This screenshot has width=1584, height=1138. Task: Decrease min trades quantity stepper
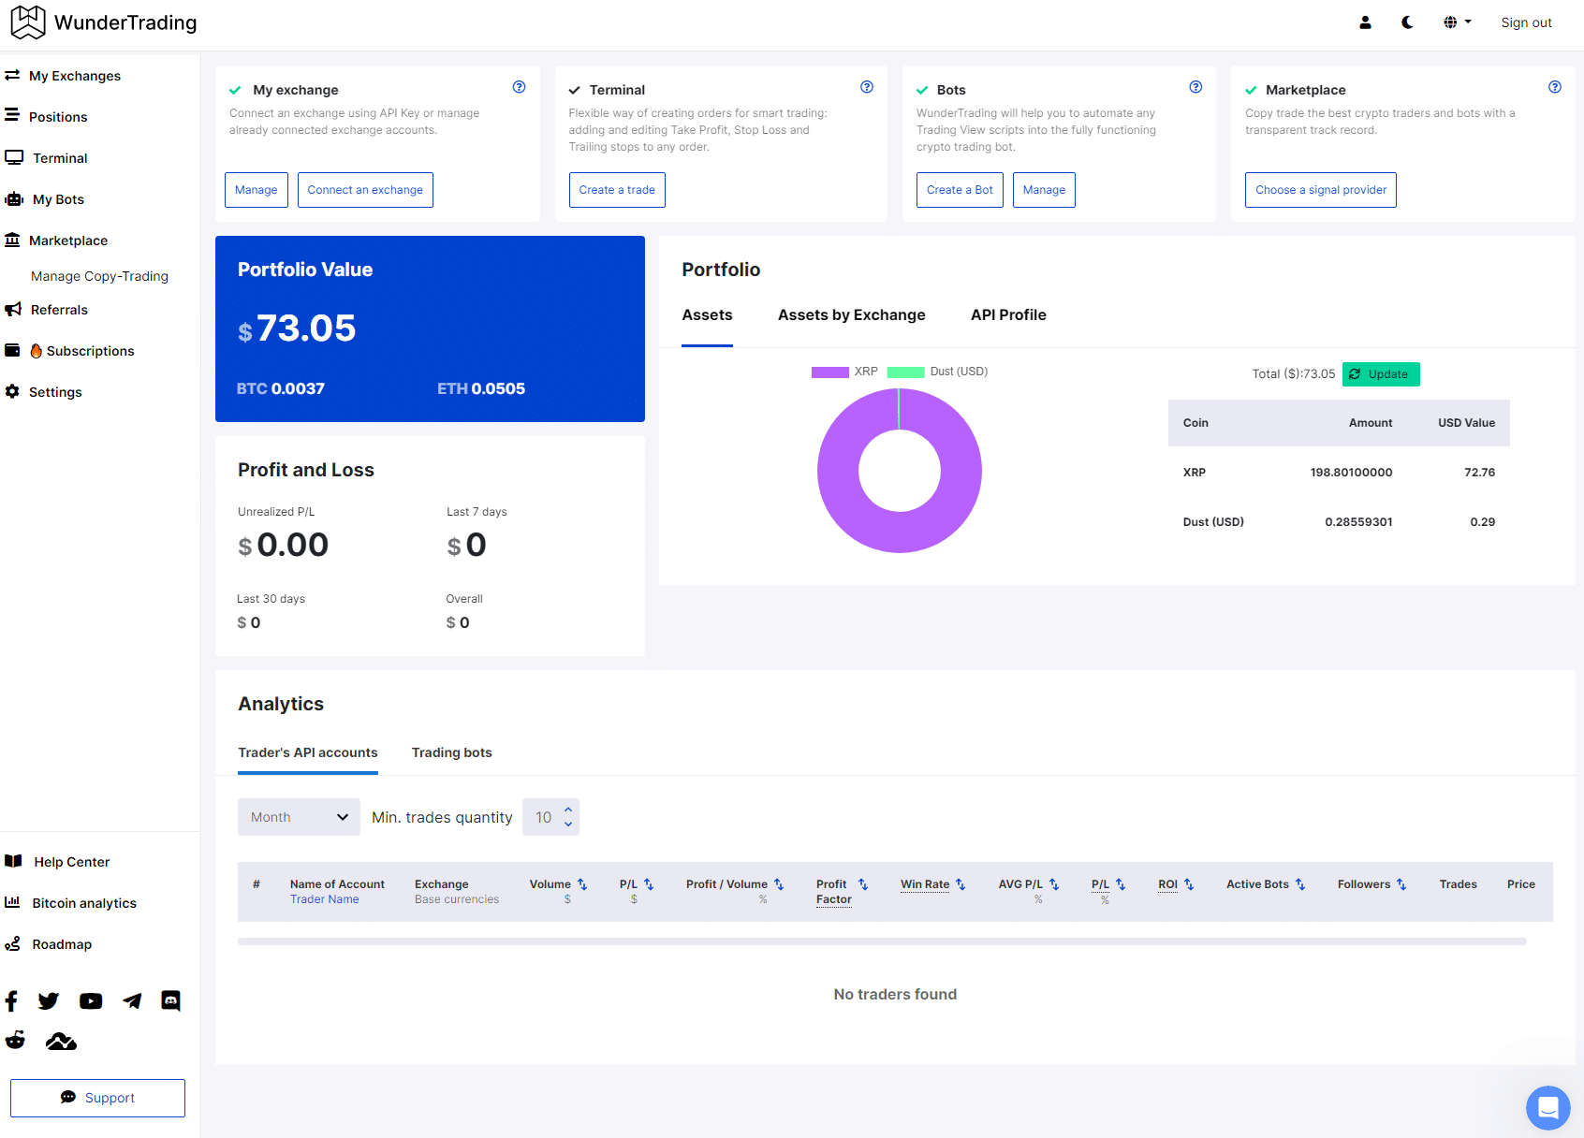(568, 824)
